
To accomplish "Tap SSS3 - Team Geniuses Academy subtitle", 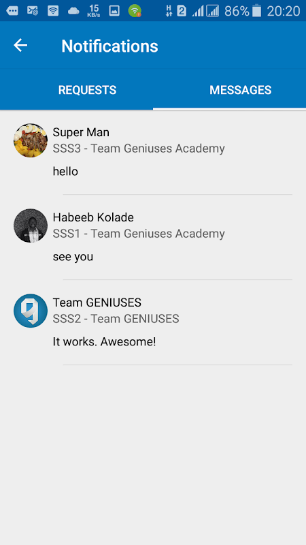I will pyautogui.click(x=139, y=149).
